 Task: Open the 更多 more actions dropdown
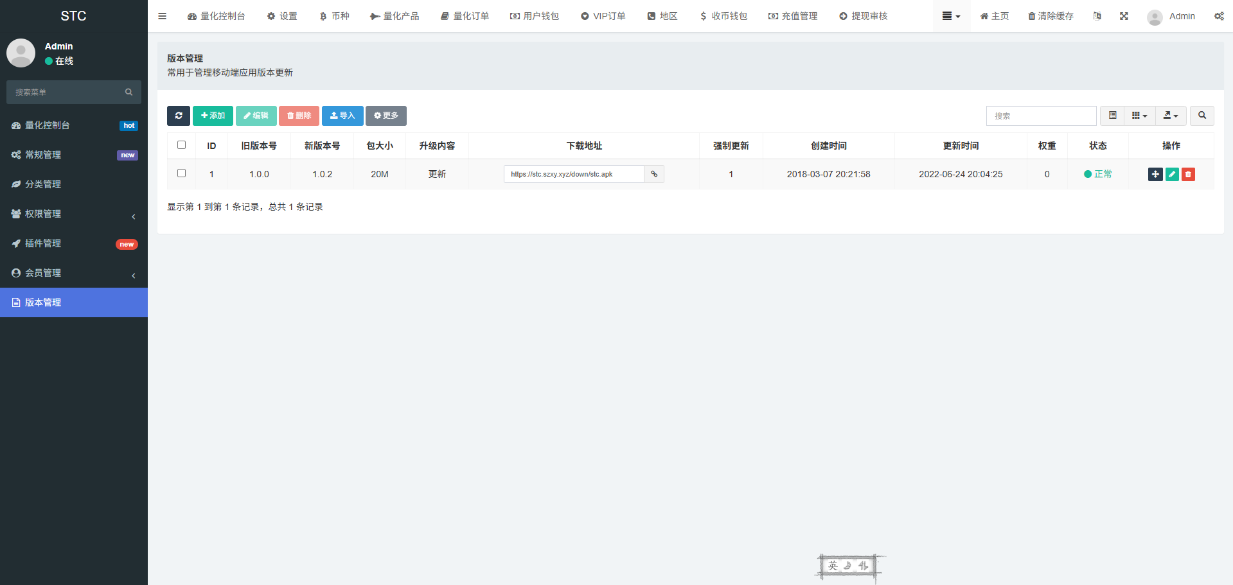[386, 116]
